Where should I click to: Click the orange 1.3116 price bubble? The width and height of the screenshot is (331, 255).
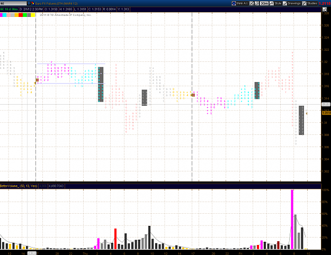click(x=326, y=113)
